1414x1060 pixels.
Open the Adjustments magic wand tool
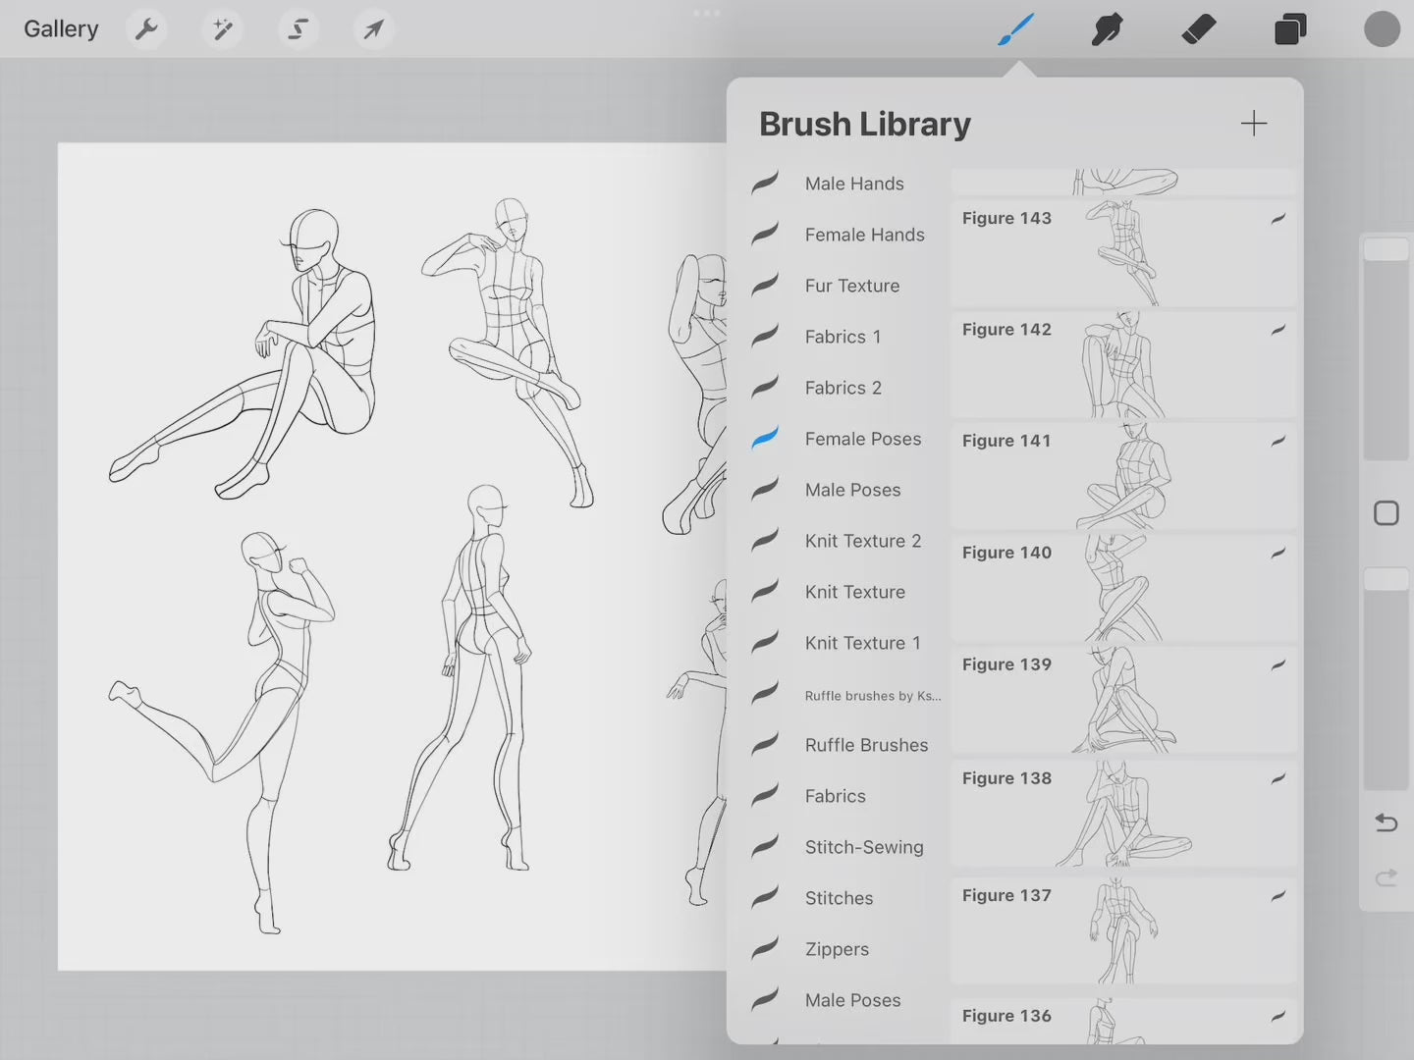coord(221,28)
